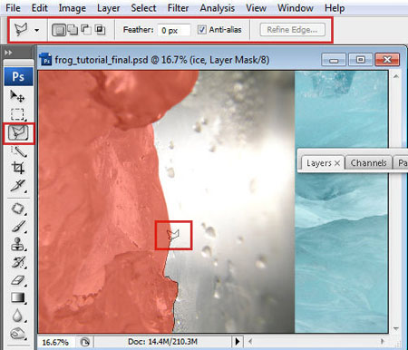Switch to the Channels tab
This screenshot has width=408, height=350.
368,163
